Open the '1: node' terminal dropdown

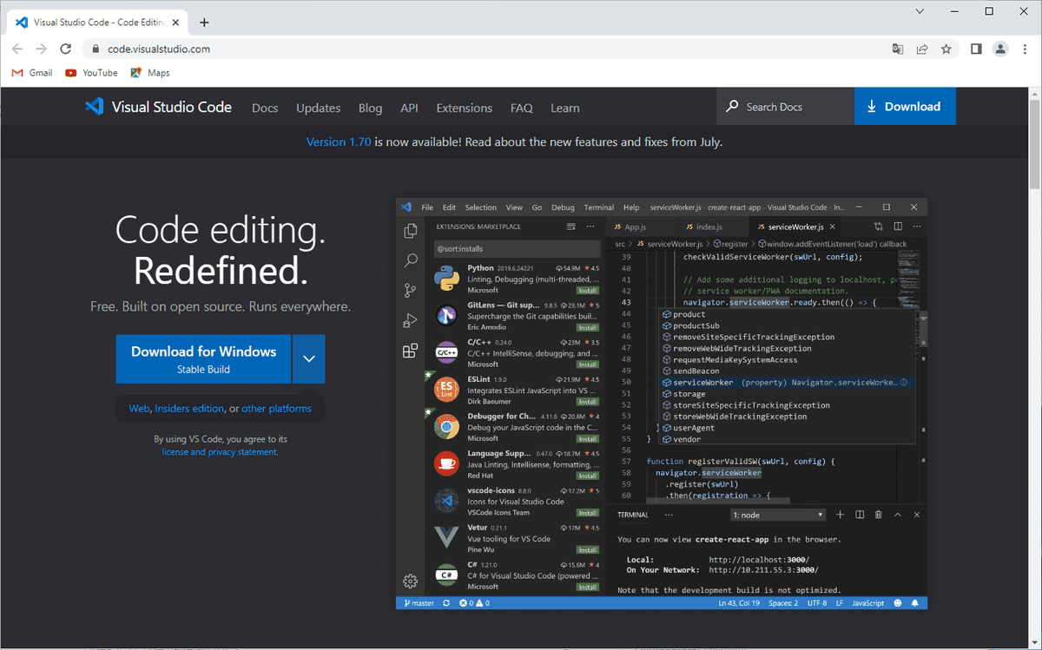click(x=778, y=515)
